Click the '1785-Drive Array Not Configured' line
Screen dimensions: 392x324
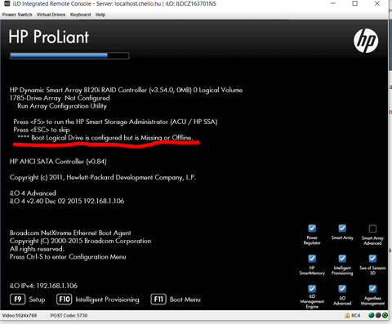tap(60, 98)
